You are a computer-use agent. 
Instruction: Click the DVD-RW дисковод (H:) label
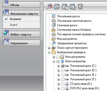coord(84,88)
